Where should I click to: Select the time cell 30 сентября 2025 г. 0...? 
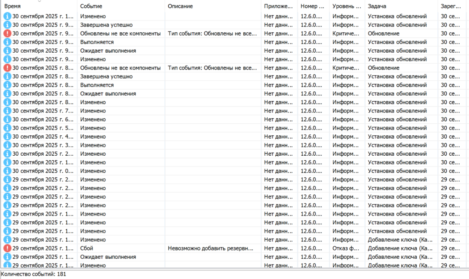(43, 171)
